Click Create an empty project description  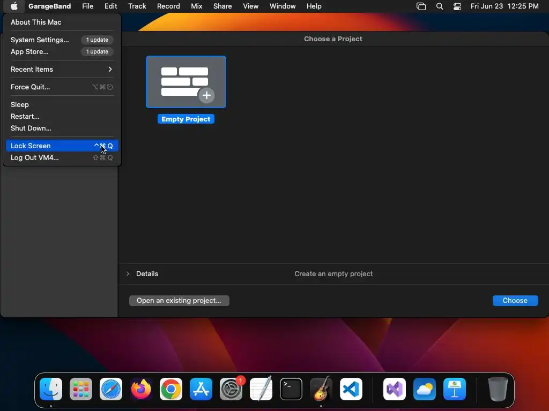coord(333,273)
